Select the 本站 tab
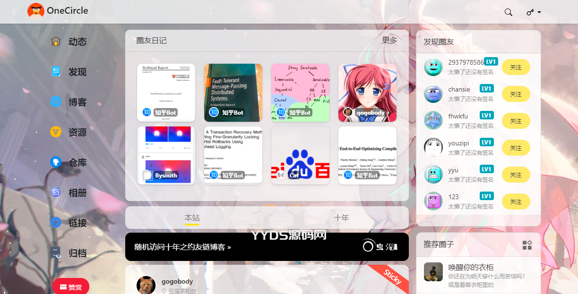The width and height of the screenshot is (578, 294). 192,218
